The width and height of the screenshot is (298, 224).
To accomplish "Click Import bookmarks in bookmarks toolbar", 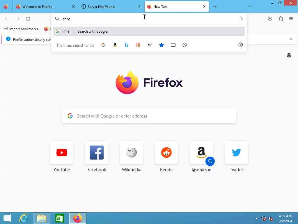I will 22,29.
